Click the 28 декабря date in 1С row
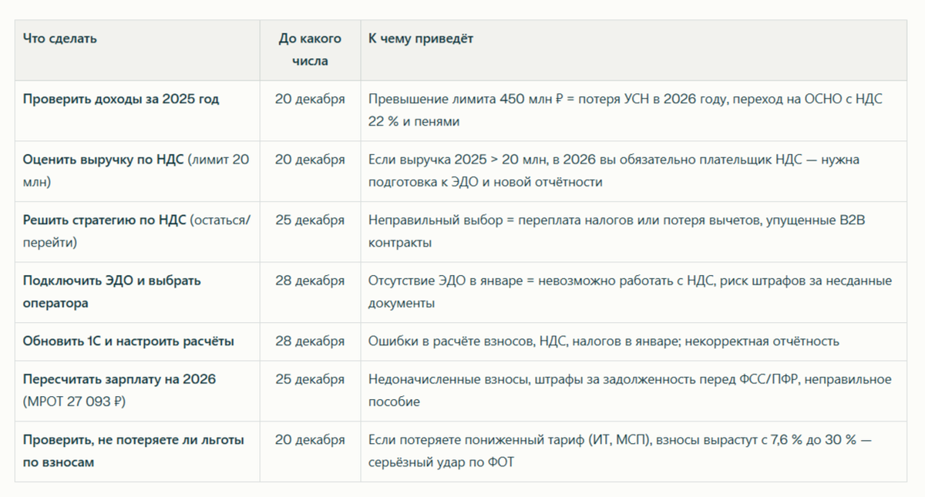The image size is (925, 497). (310, 341)
